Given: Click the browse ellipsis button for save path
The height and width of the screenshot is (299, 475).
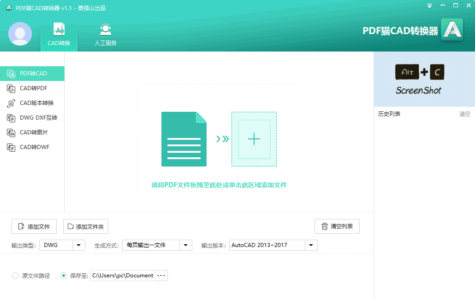Looking at the screenshot, I should tap(161, 276).
